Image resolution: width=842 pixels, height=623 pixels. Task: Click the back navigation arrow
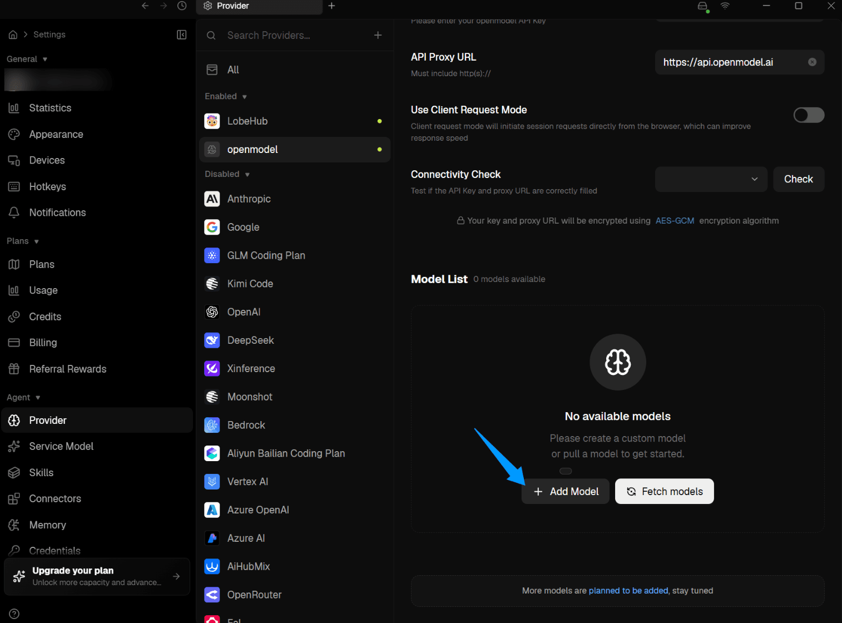(145, 6)
